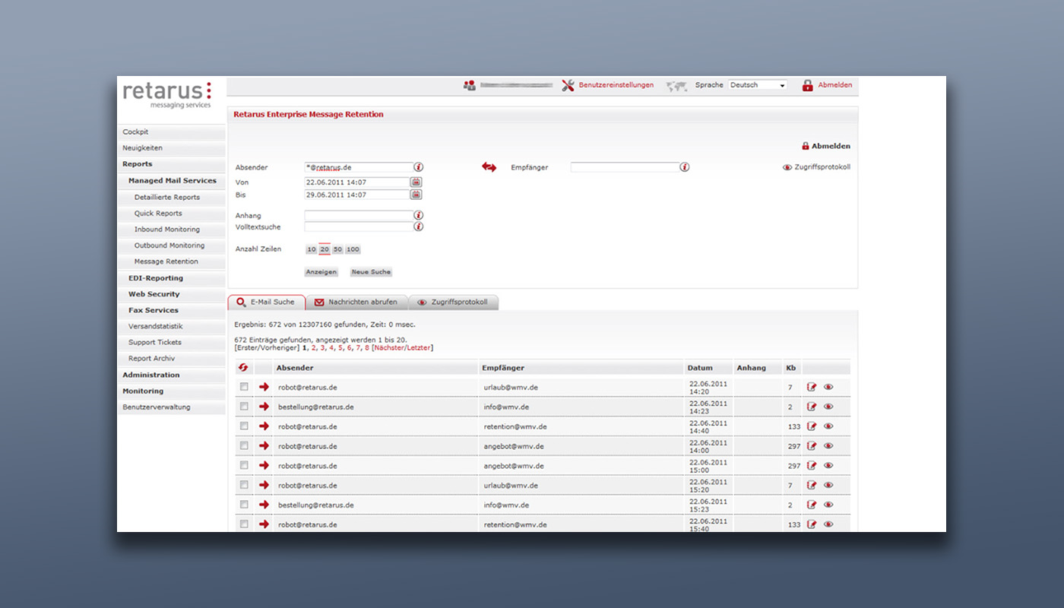Open the Sprache language dropdown
This screenshot has height=608, width=1064.
tap(757, 85)
